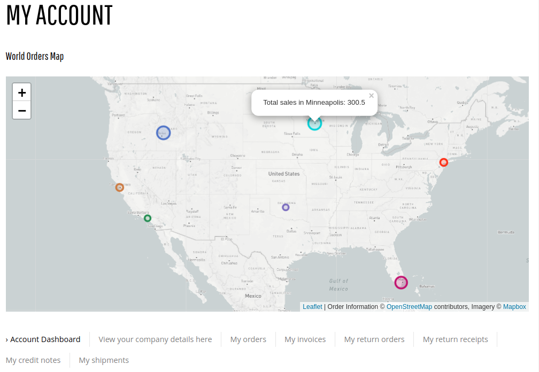Screen dimensions: 539x372
Task: Go to Account Dashboard
Action: tap(43, 339)
